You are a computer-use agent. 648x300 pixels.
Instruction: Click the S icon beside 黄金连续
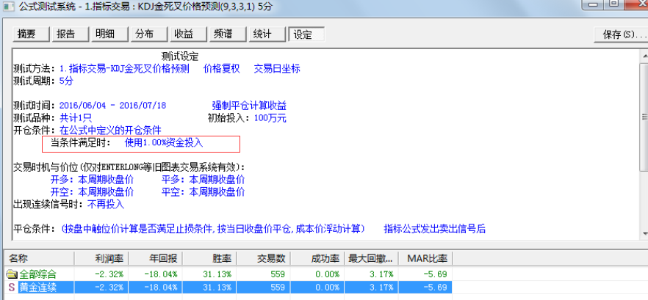click(11, 287)
